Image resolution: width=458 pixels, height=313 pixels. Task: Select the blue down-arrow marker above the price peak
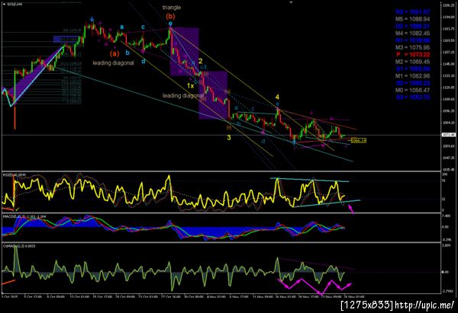point(92,19)
